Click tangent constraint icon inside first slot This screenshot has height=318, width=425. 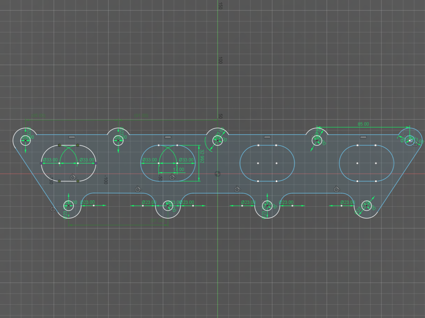pyautogui.click(x=73, y=177)
